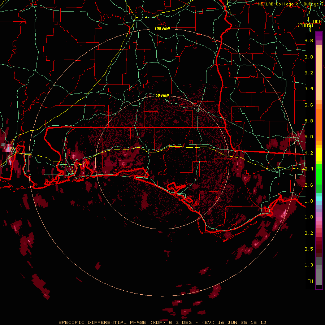Viewport: 325px width, 325px height.
Task: Click the DKD label above the color scale
Action: click(317, 22)
